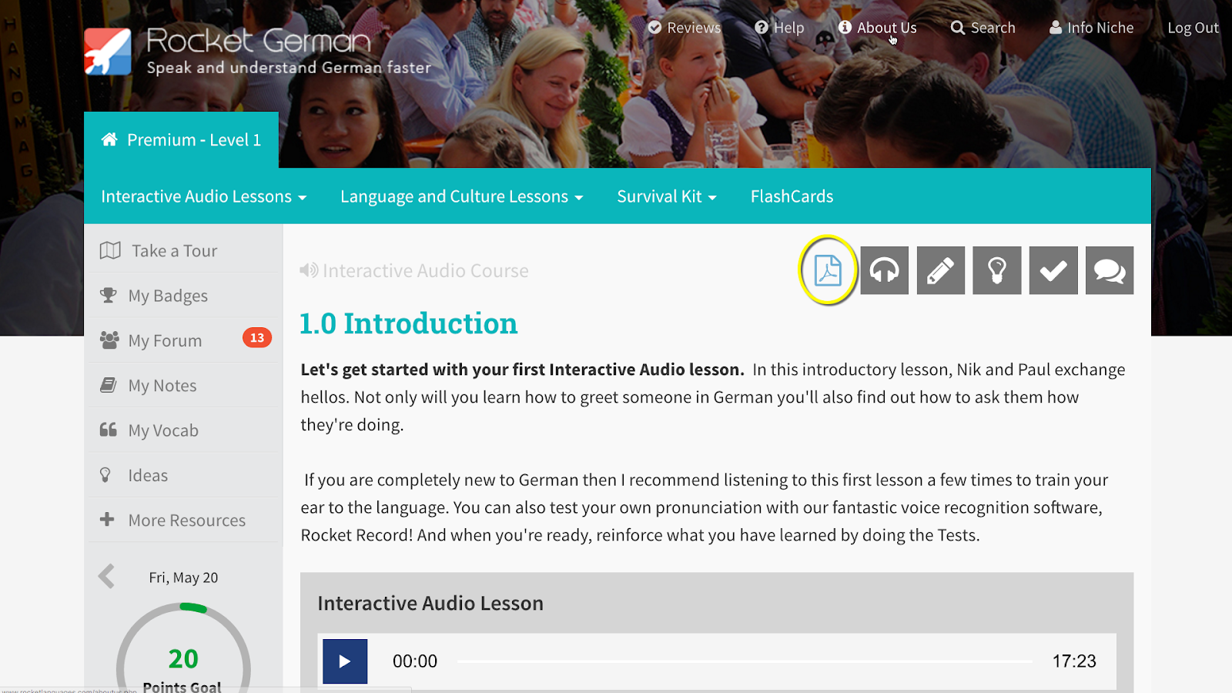Click the 17:23 audio duration
Viewport: 1232px width, 693px height.
(x=1074, y=661)
